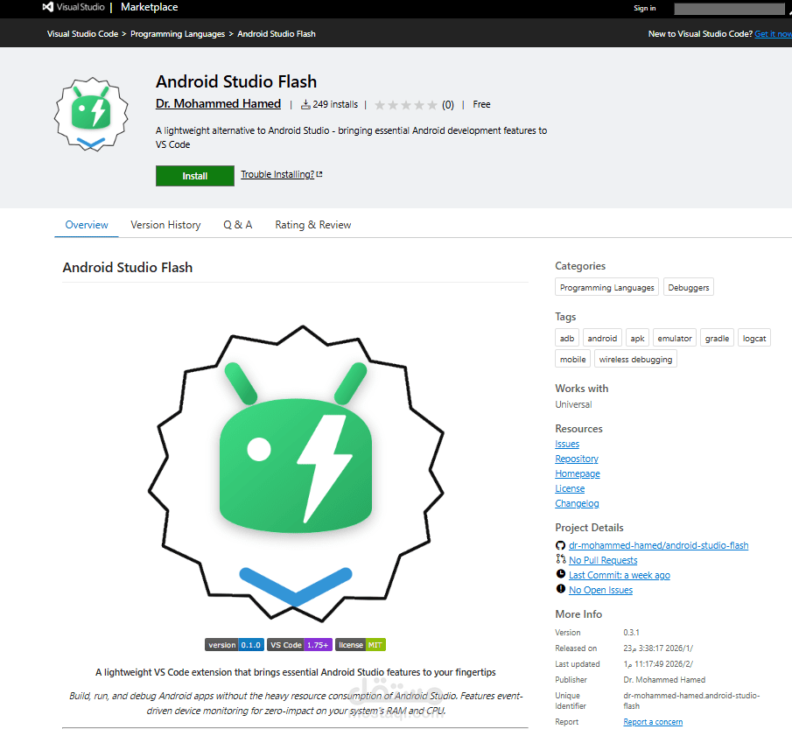Viewport: 792px width, 736px height.
Task: Open the Marketplace menu item
Action: 149,8
